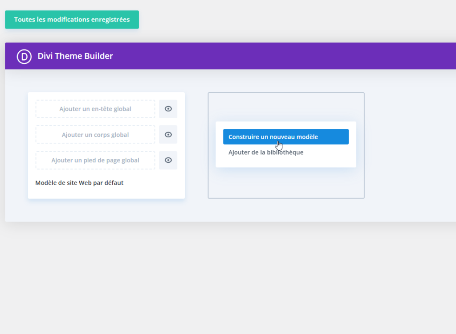The image size is (456, 334).
Task: Click the 'Divi Theme Builder' title
Action: point(75,56)
